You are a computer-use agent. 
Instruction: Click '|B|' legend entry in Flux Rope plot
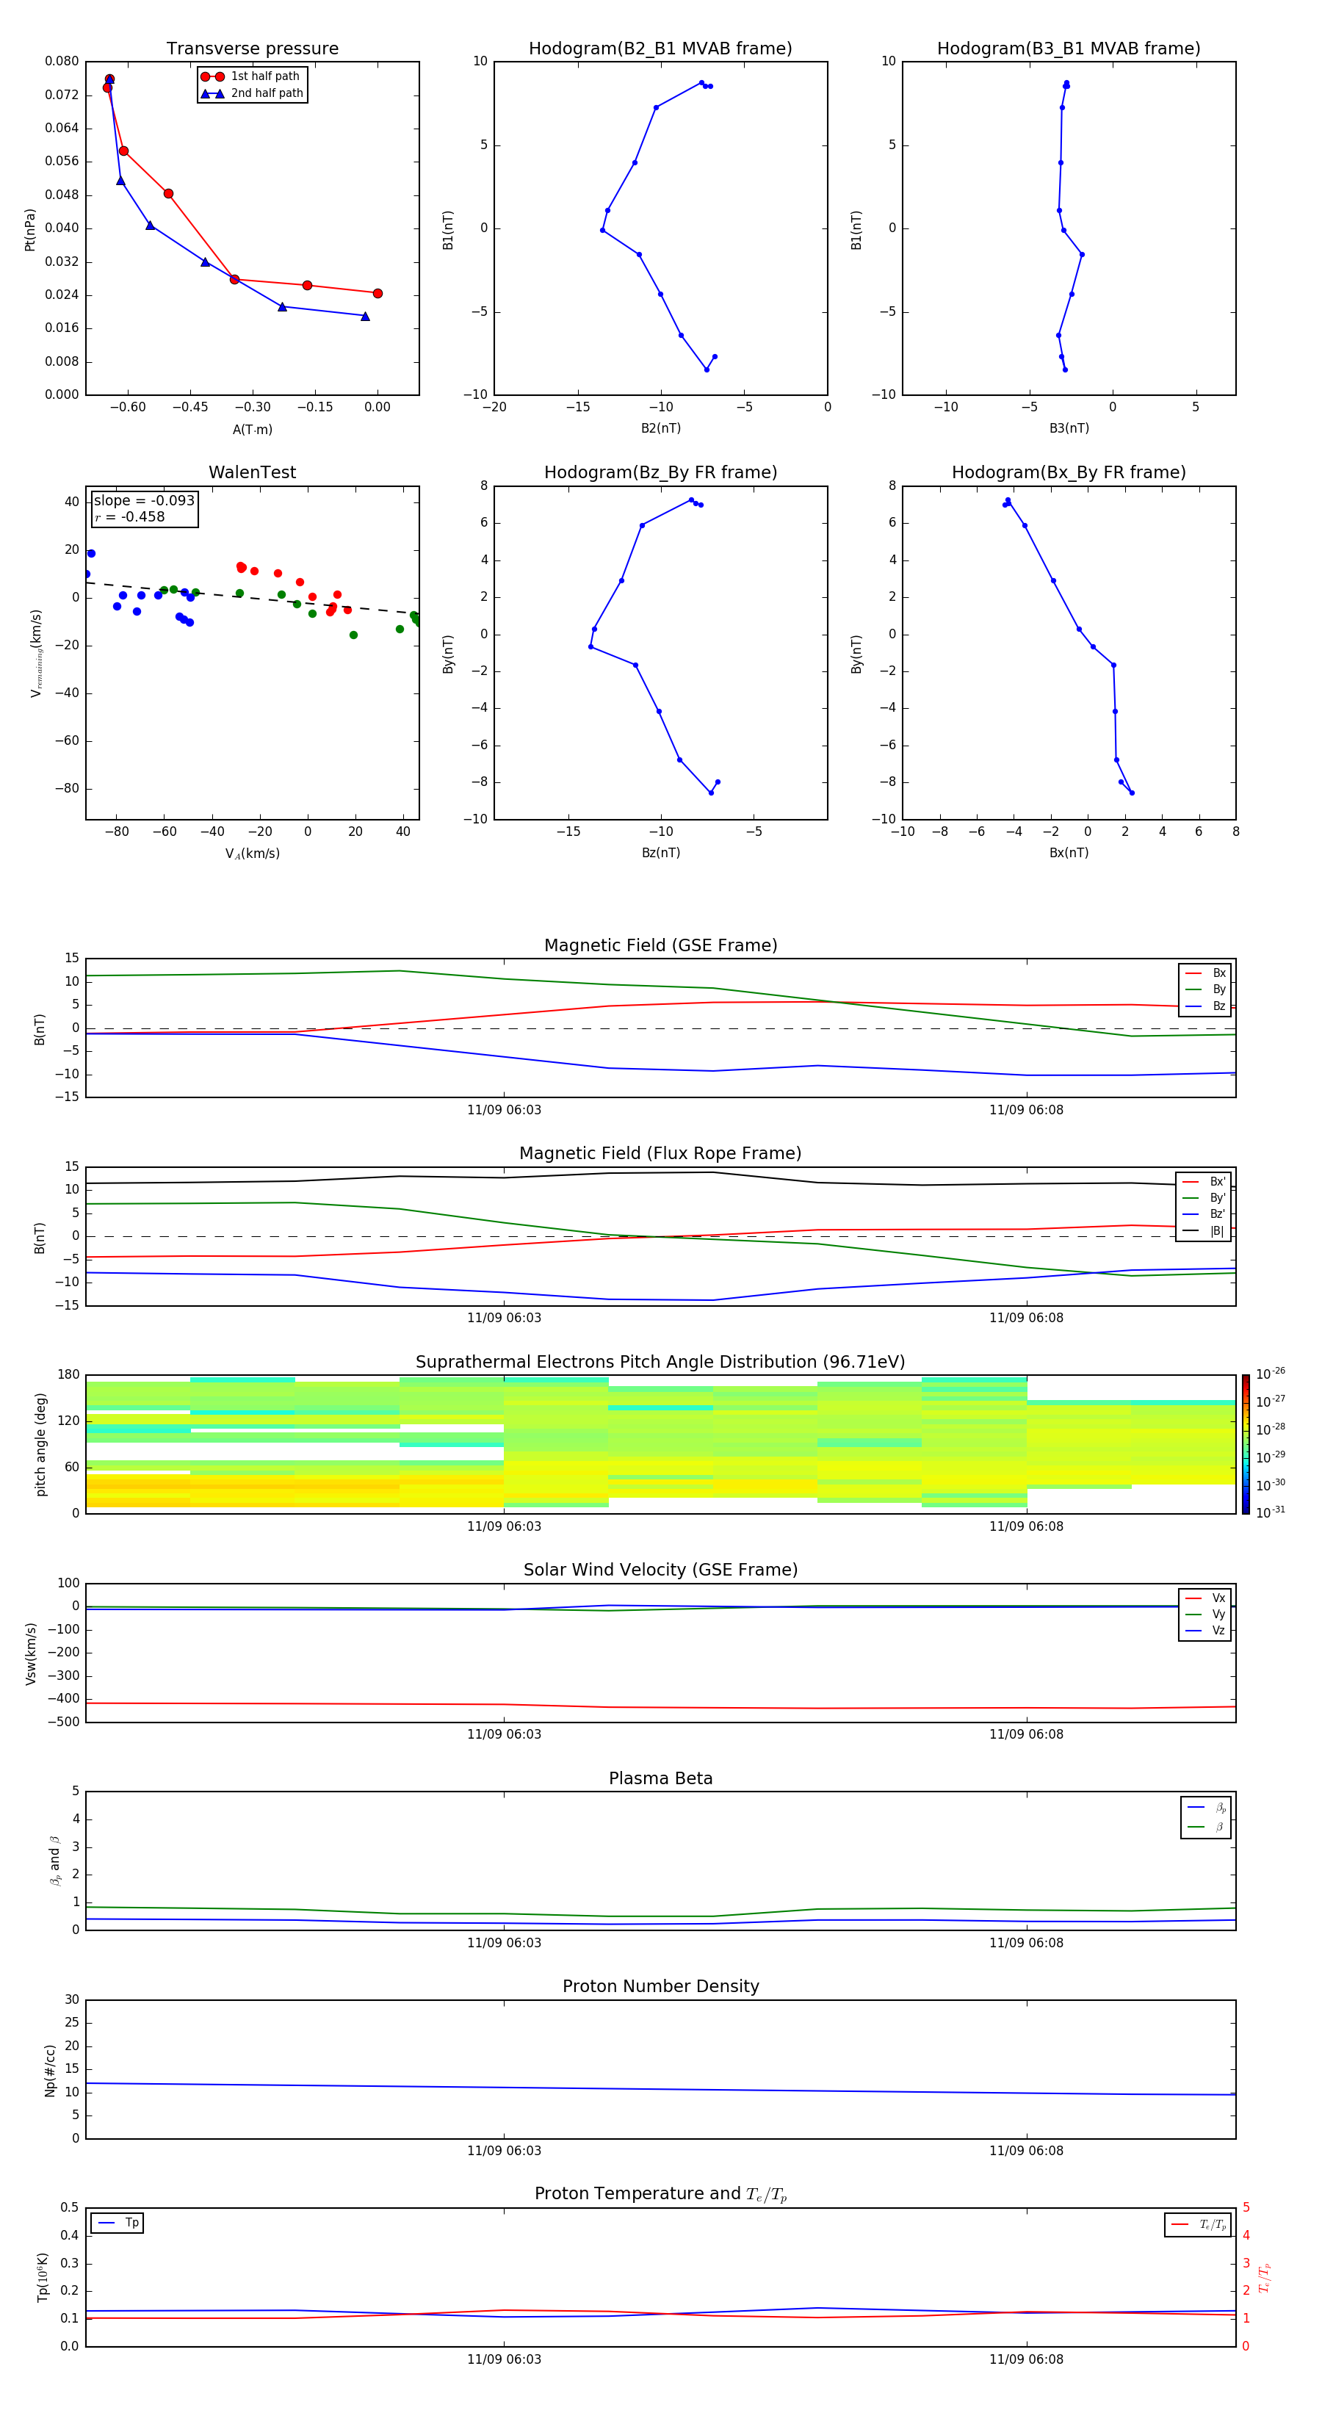[x=1204, y=1231]
